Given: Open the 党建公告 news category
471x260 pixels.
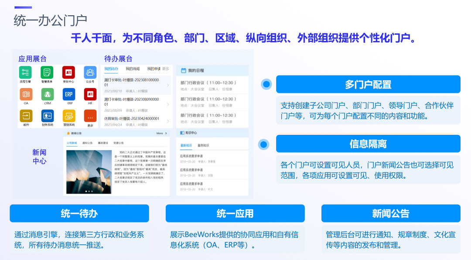Looking at the screenshot, I should click(118, 143).
